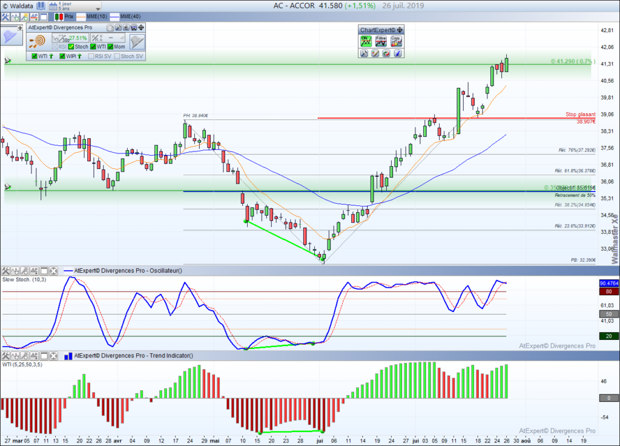This screenshot has width=620, height=446.
Task: Select the MME(40) blue line legend
Action: click(x=125, y=16)
